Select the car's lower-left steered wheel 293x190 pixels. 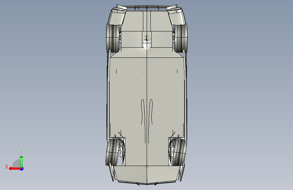pos(112,152)
